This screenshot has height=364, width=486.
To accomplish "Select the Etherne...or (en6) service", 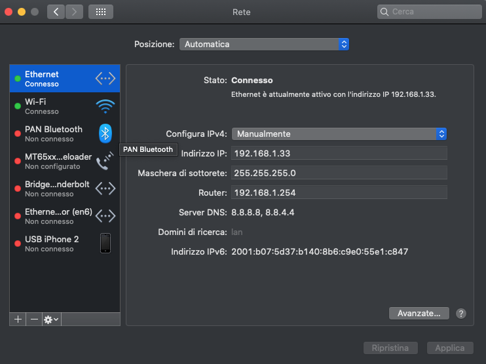I will (x=65, y=216).
